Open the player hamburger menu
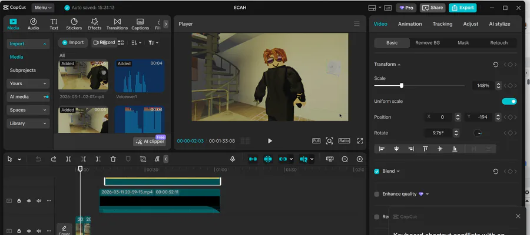The image size is (530, 235). tap(357, 23)
